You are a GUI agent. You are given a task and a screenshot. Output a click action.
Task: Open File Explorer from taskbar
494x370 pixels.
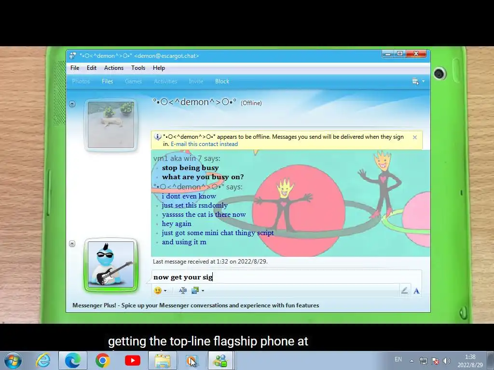163,360
